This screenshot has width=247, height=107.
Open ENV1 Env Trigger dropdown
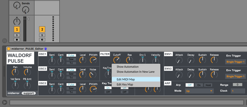pos(236,62)
